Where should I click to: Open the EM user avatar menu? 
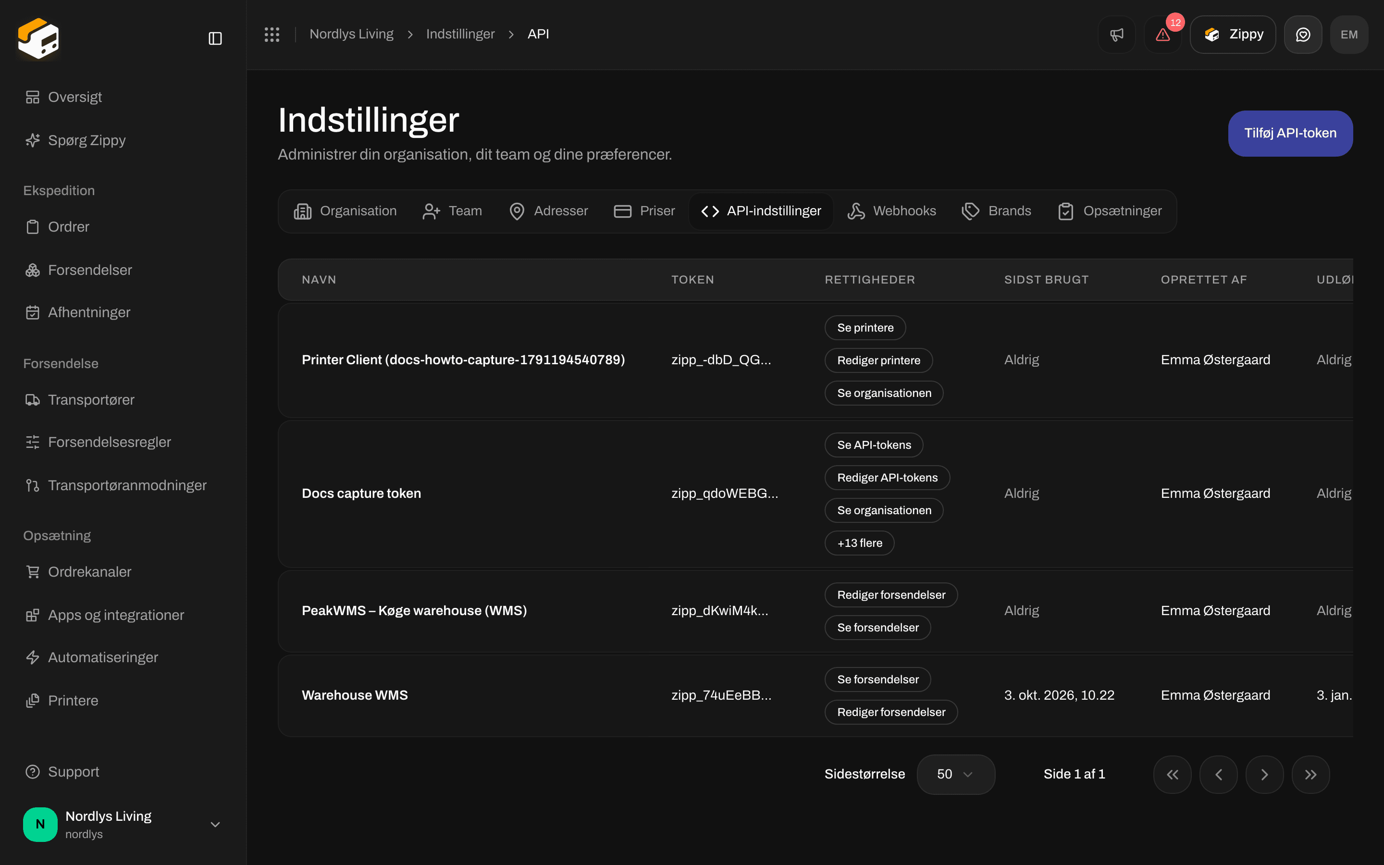click(x=1349, y=34)
